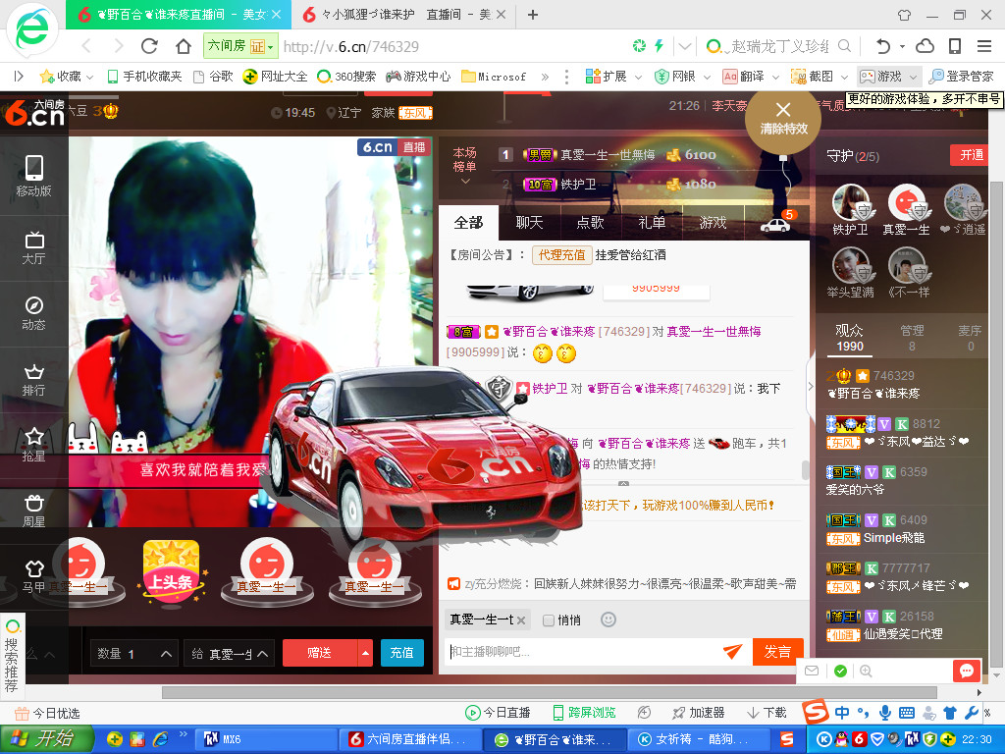The image size is (1005, 754).
Task: Click 清除特效 clear effects button
Action: [783, 119]
